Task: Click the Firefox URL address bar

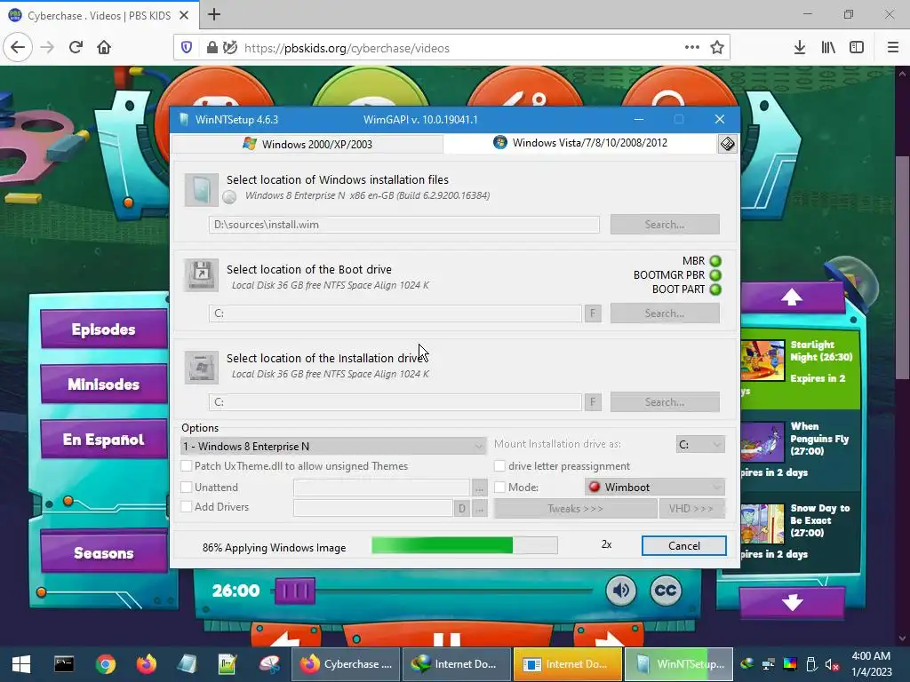Action: 452,48
